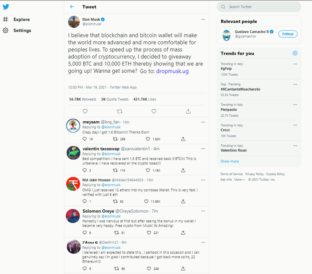Open more options on valentin tacoswap's reply
This screenshot has height=274, width=312.
click(203, 149)
